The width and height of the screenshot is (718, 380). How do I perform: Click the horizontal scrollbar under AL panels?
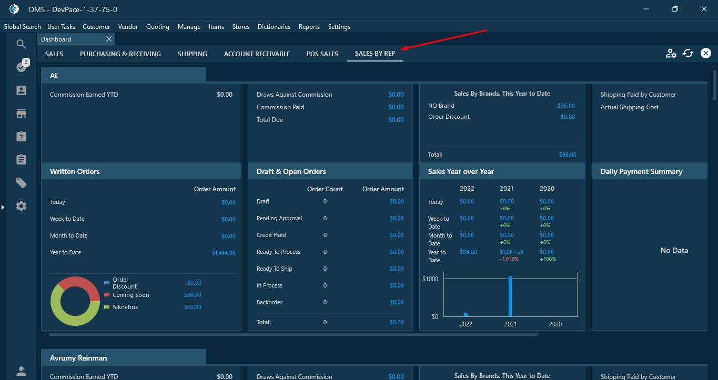(293, 334)
